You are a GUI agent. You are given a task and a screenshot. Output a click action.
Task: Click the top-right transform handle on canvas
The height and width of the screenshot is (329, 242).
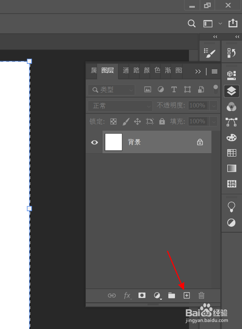pyautogui.click(x=29, y=61)
